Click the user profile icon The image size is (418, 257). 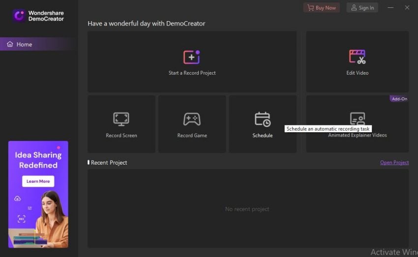[x=354, y=8]
